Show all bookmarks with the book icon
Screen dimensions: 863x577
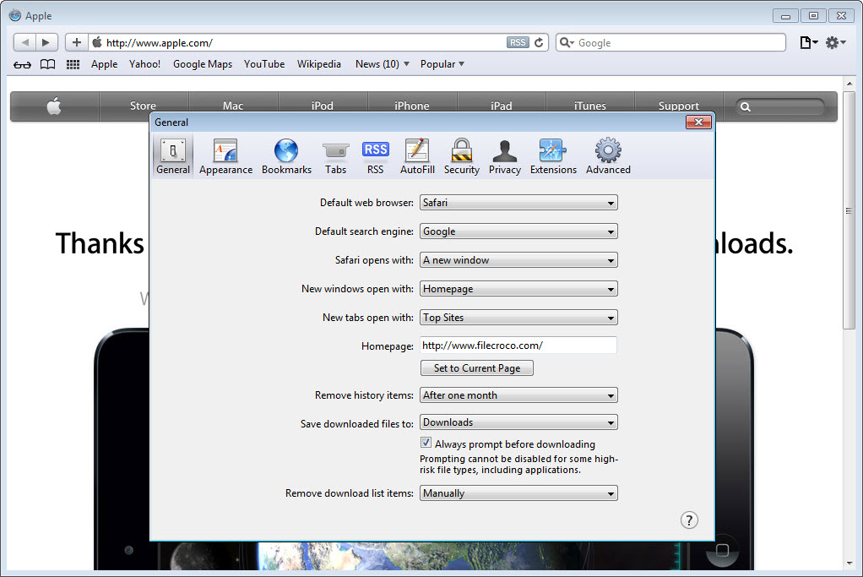[x=48, y=64]
